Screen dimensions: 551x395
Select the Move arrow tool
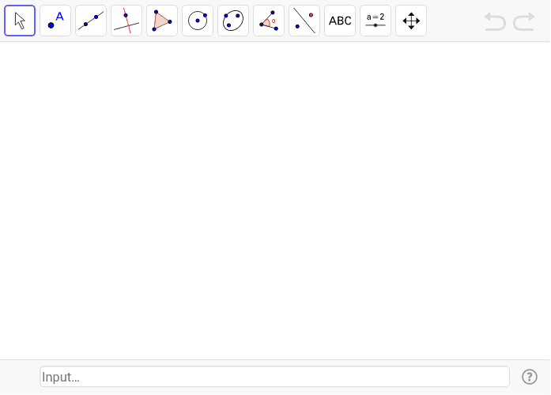click(20, 21)
